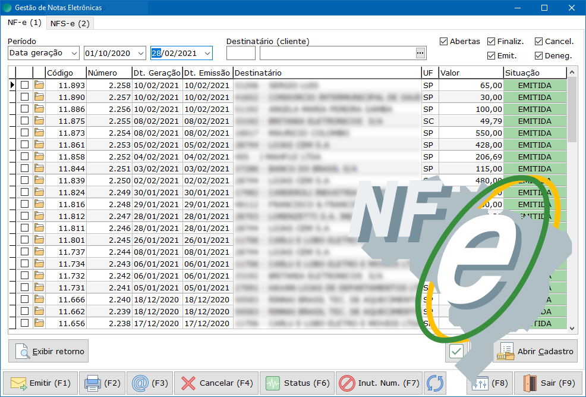Click the Exibir retorno button
The height and width of the screenshot is (397, 586).
[x=49, y=351]
